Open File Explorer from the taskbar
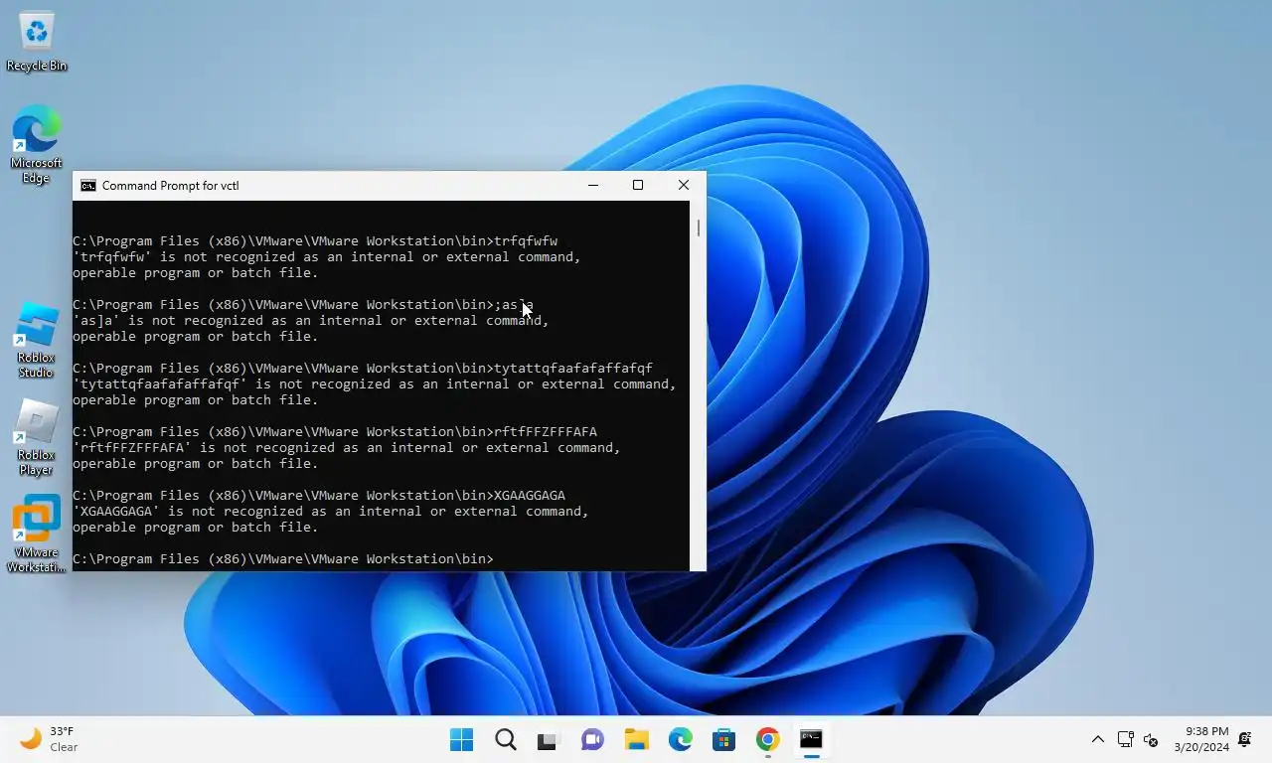This screenshot has width=1272, height=763. click(x=636, y=739)
